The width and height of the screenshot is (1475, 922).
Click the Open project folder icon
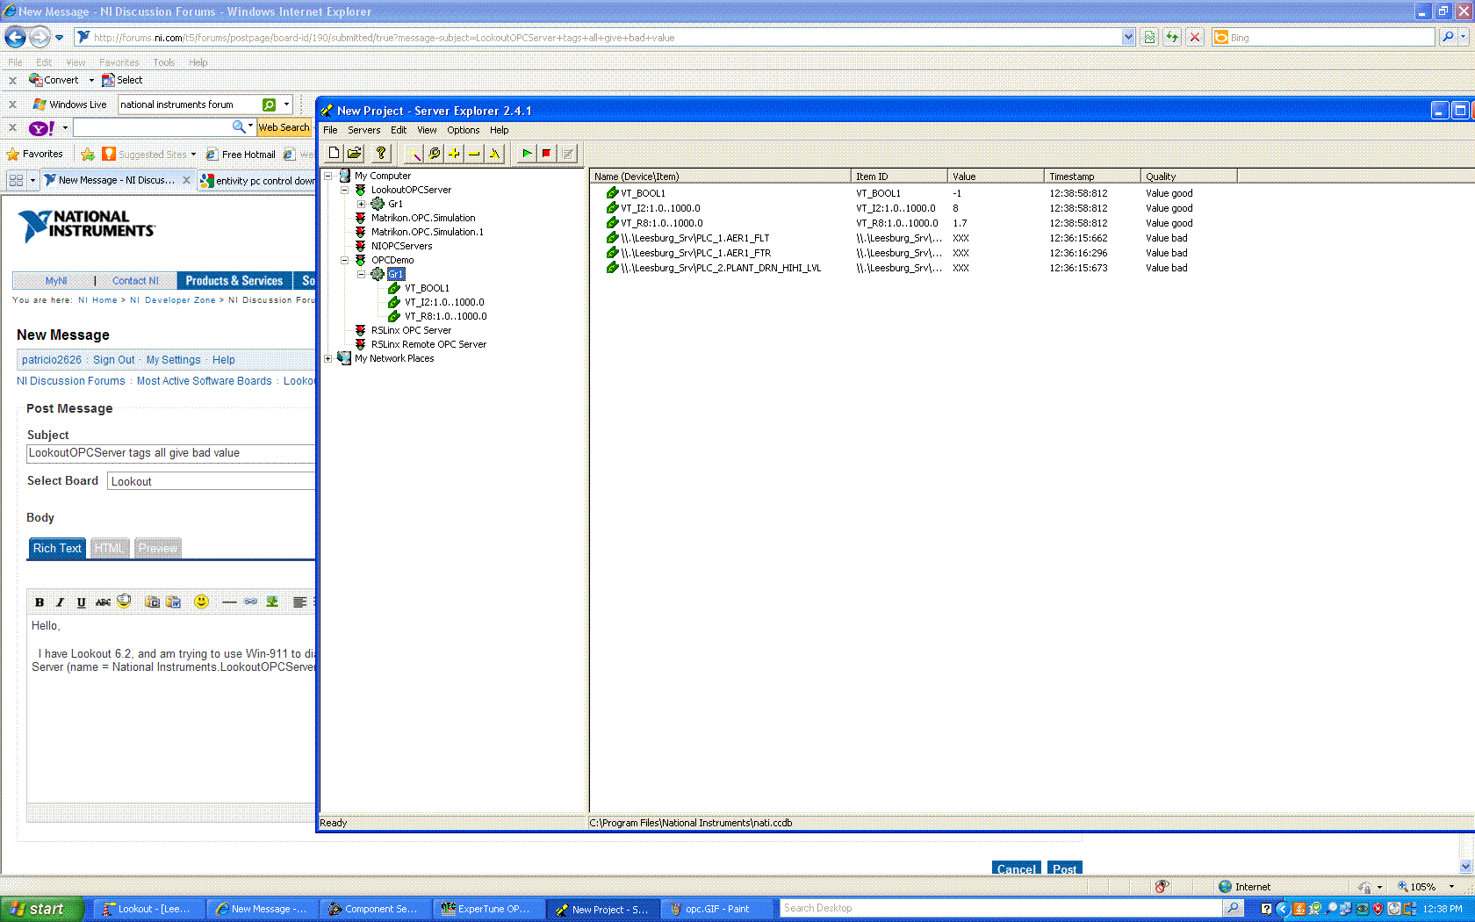click(354, 153)
